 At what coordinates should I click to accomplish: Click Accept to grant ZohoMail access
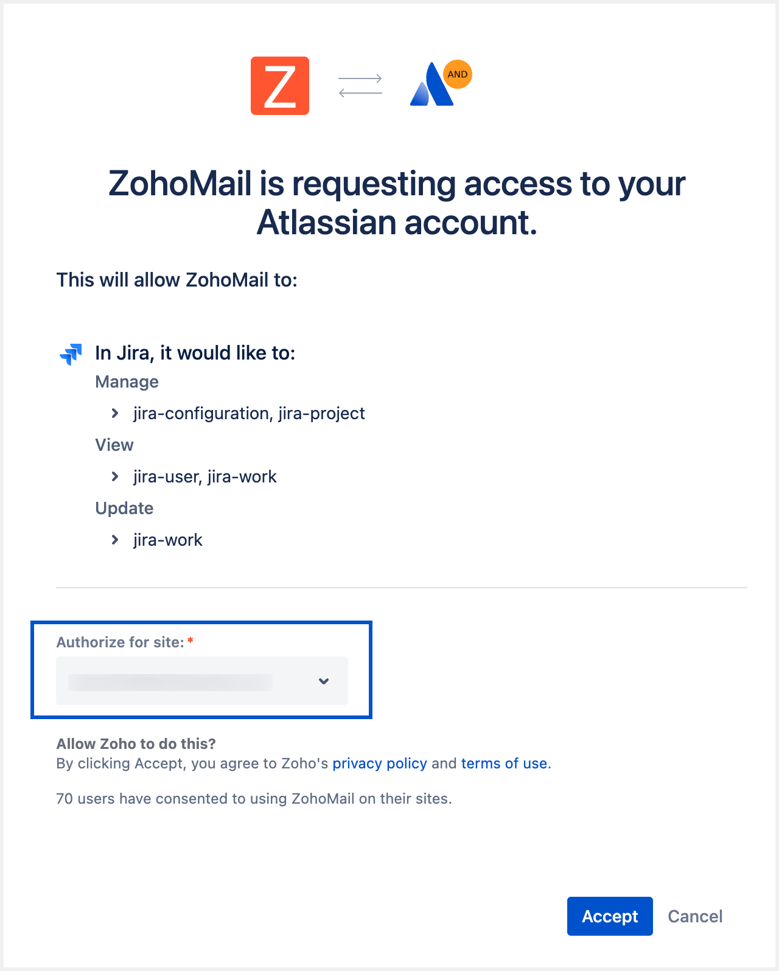(x=610, y=916)
